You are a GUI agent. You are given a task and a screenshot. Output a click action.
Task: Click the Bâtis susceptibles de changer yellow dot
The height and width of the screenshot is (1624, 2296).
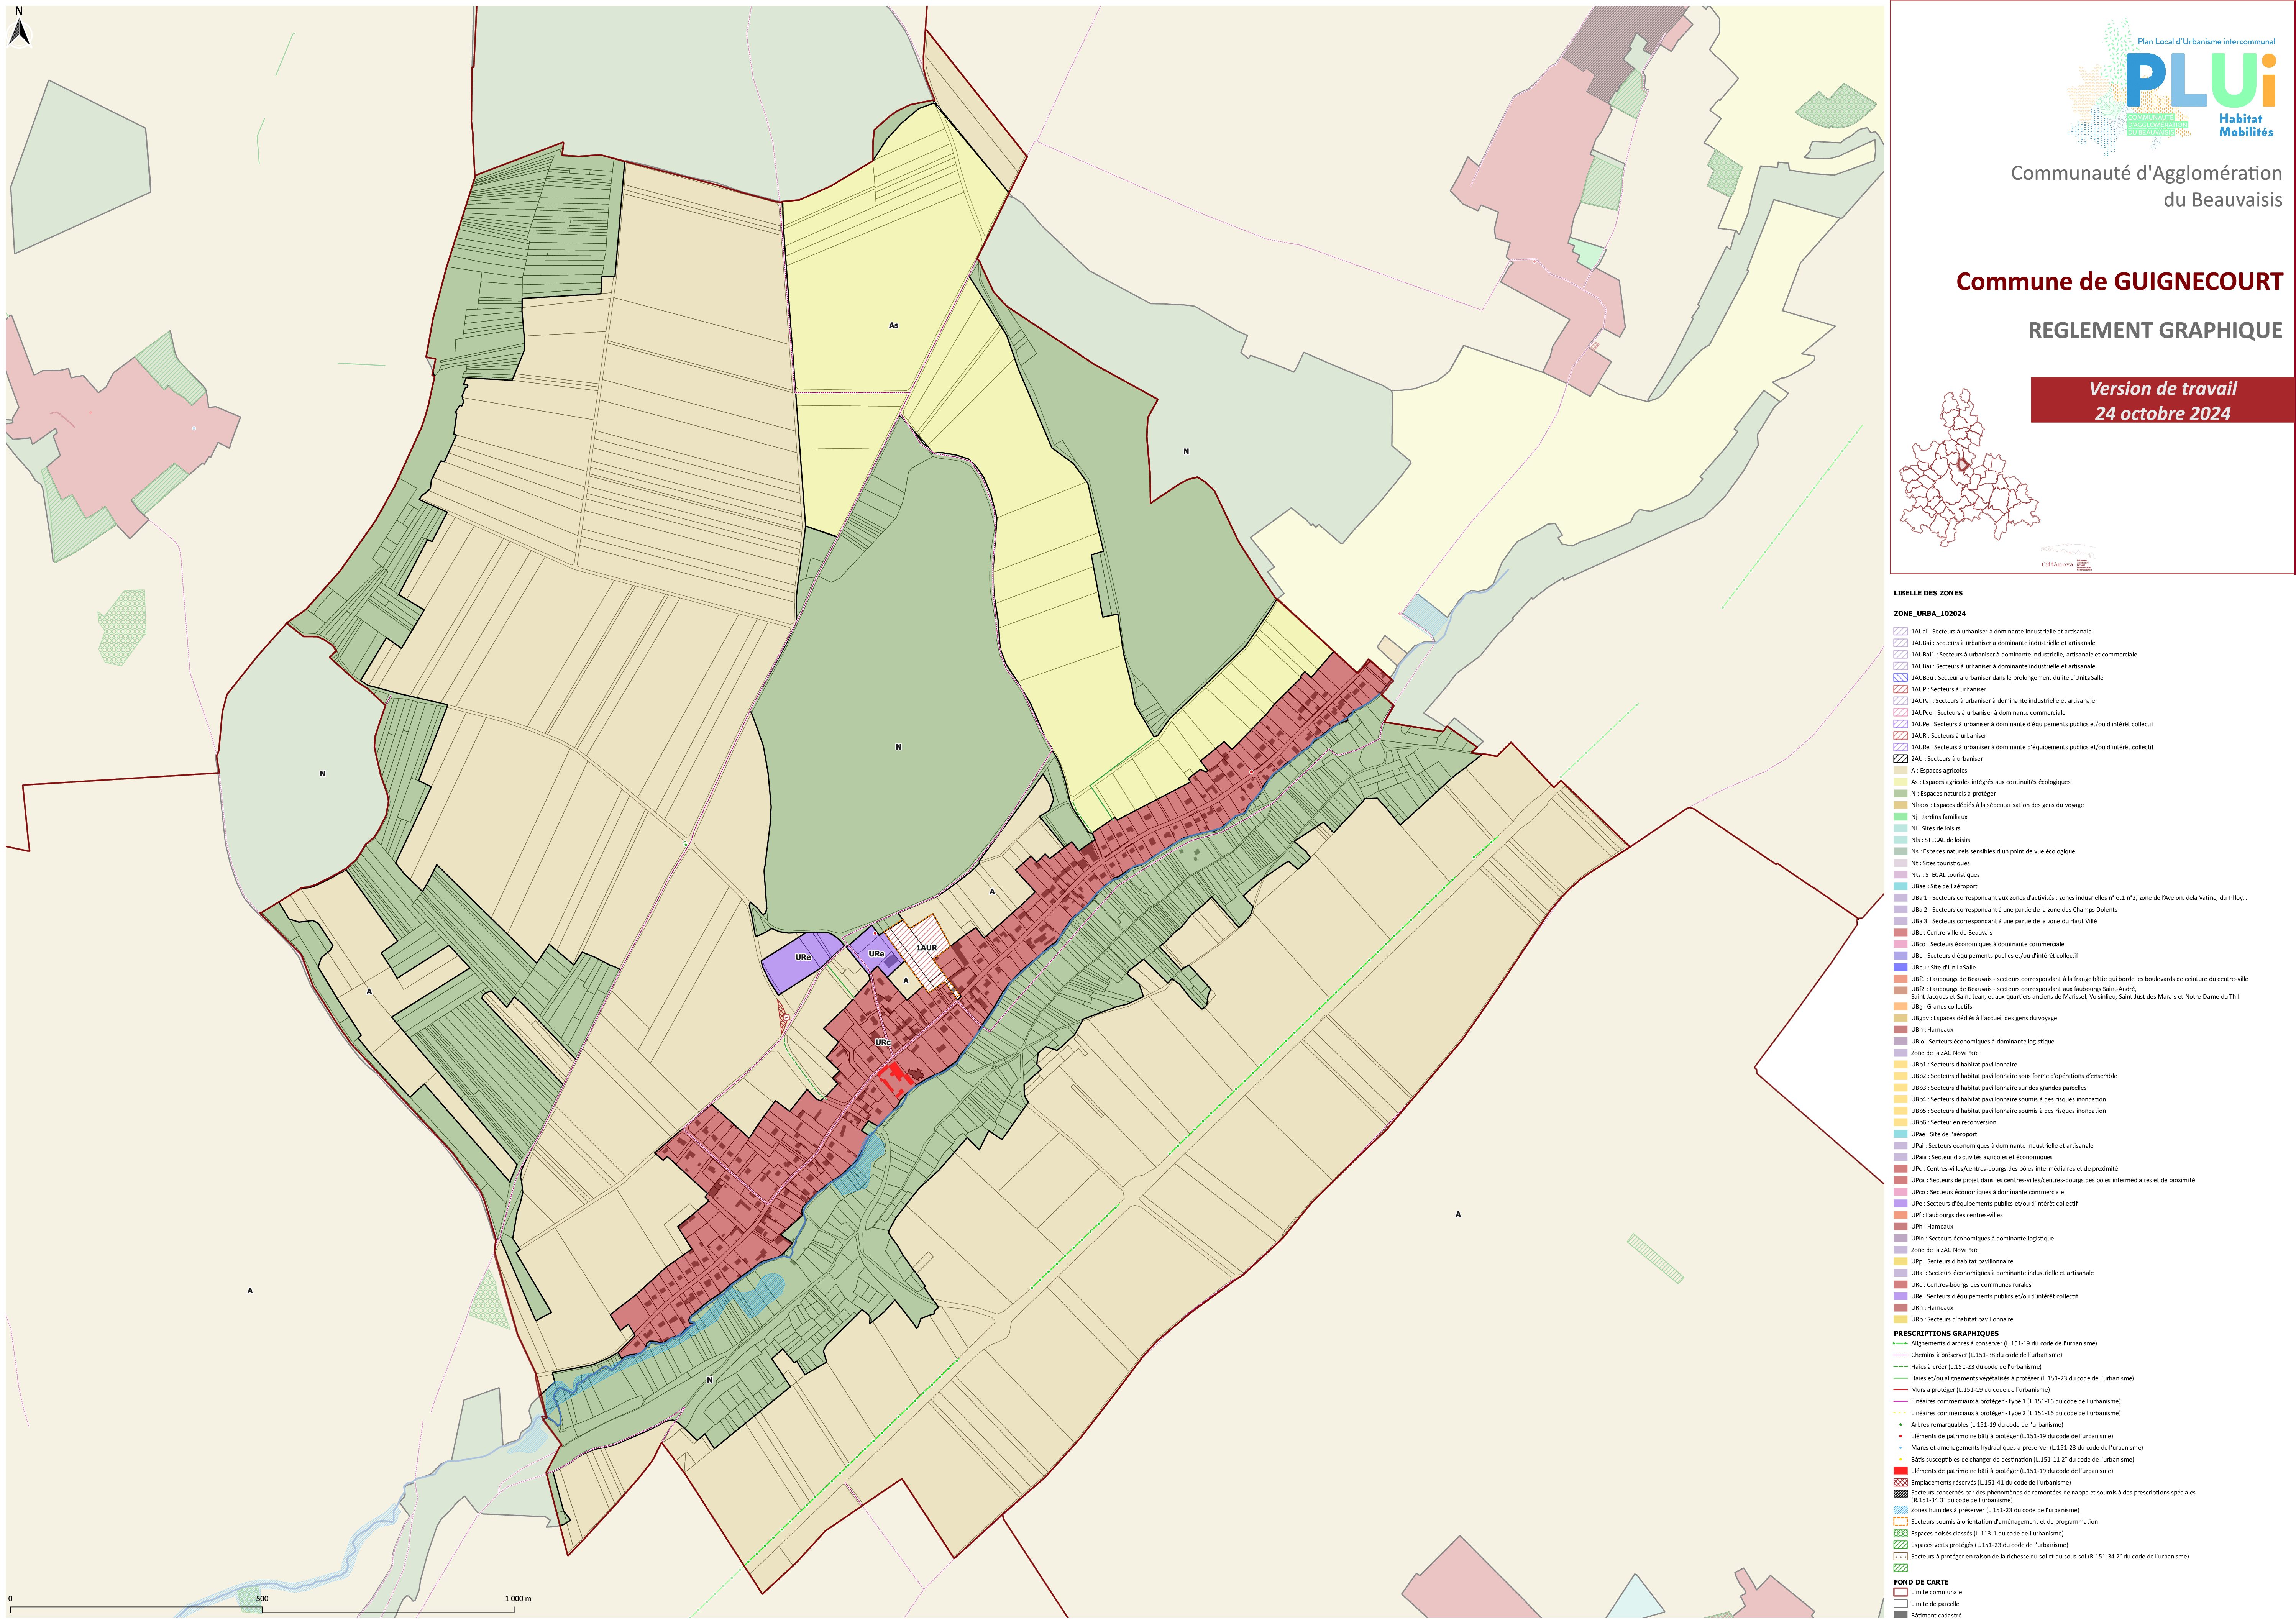tap(1900, 1460)
